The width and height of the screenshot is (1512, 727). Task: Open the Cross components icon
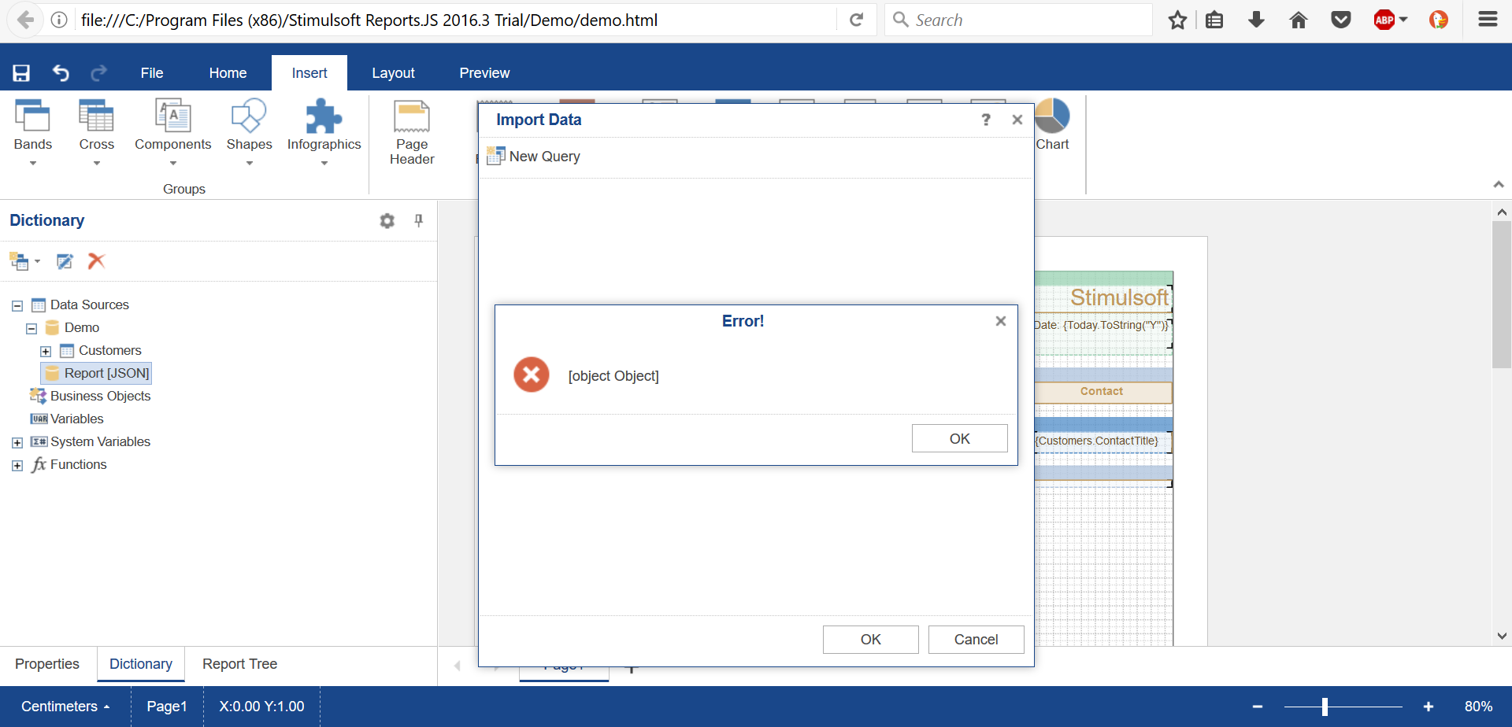point(97,116)
